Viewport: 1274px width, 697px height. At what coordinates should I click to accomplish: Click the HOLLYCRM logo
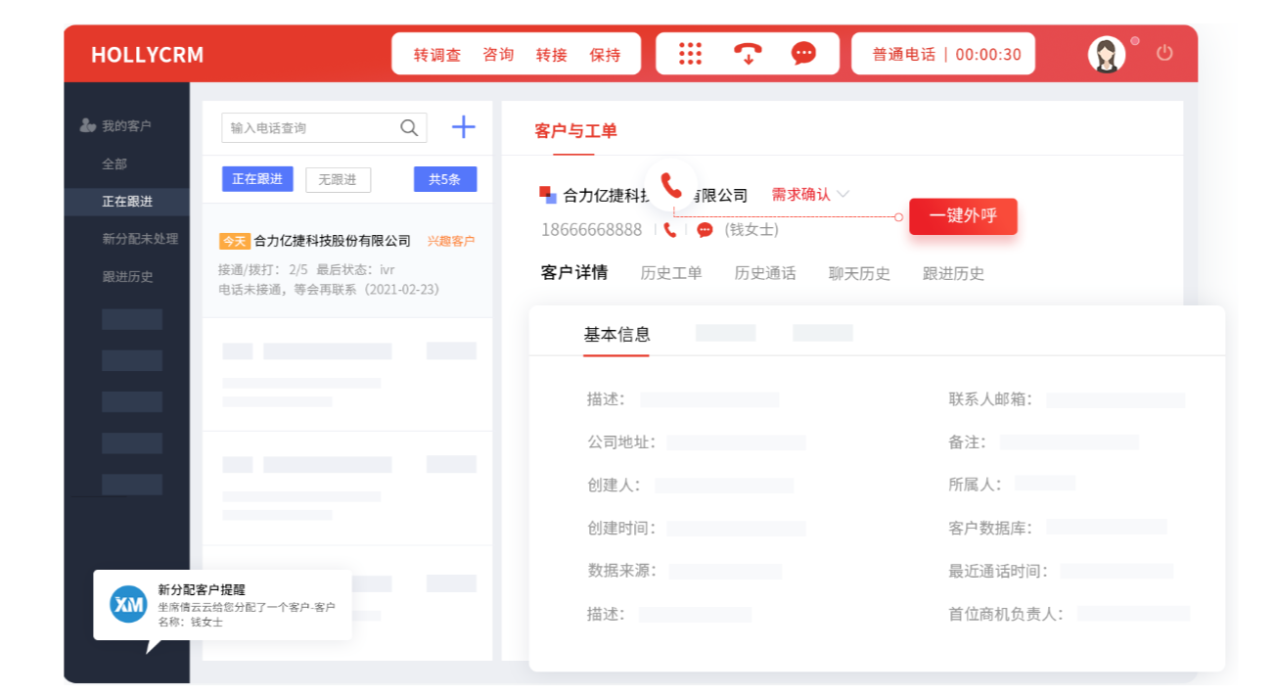[x=148, y=55]
